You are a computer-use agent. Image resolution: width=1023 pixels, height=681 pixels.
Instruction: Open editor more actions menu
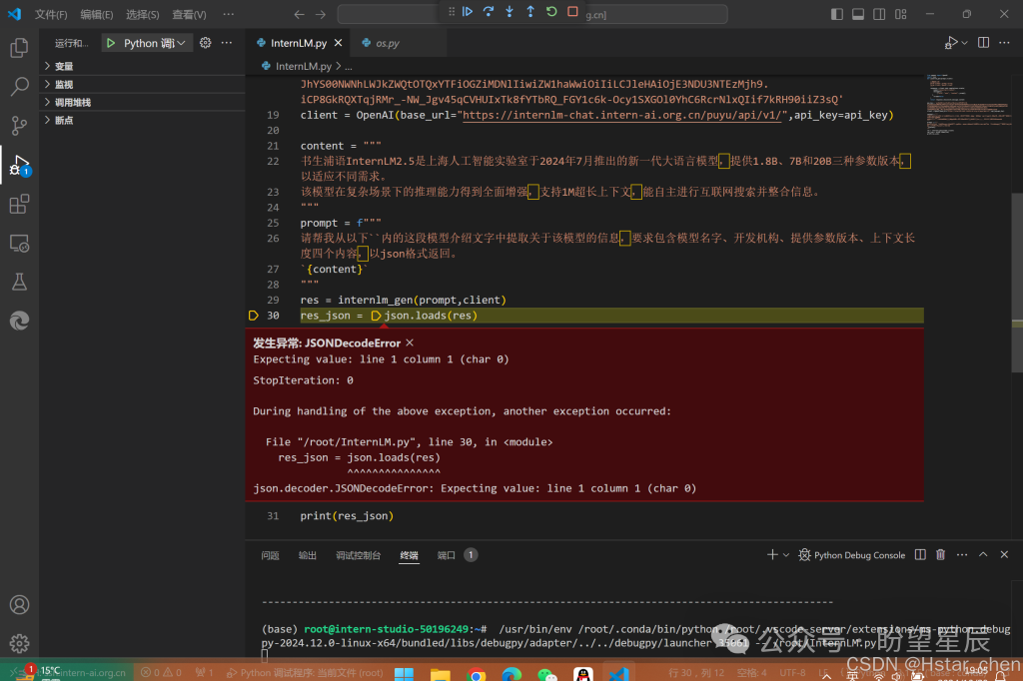tap(1005, 43)
